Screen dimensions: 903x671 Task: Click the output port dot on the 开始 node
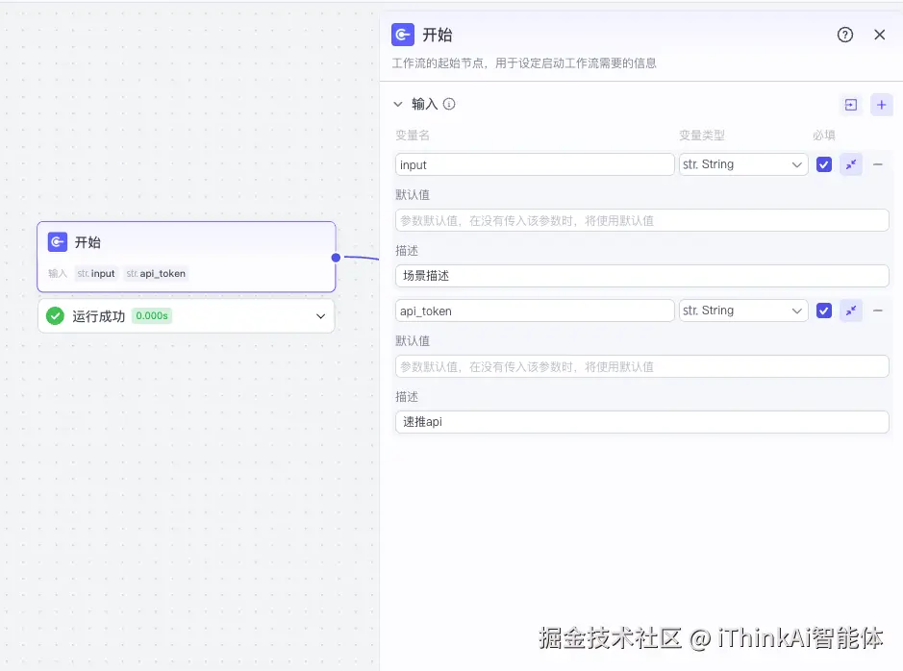336,257
